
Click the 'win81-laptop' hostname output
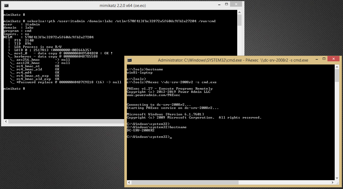tap(140, 73)
